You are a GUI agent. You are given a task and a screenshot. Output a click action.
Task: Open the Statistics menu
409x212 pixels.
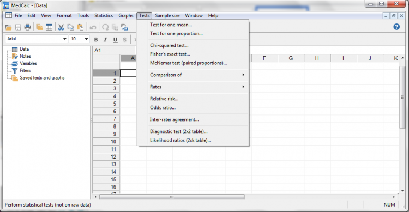[x=104, y=16]
